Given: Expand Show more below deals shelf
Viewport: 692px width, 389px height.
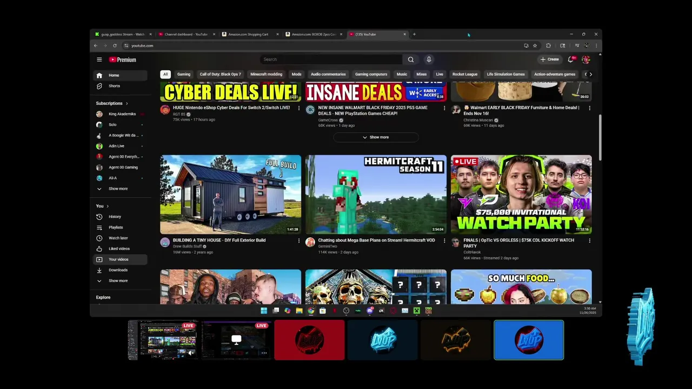Looking at the screenshot, I should coord(376,137).
